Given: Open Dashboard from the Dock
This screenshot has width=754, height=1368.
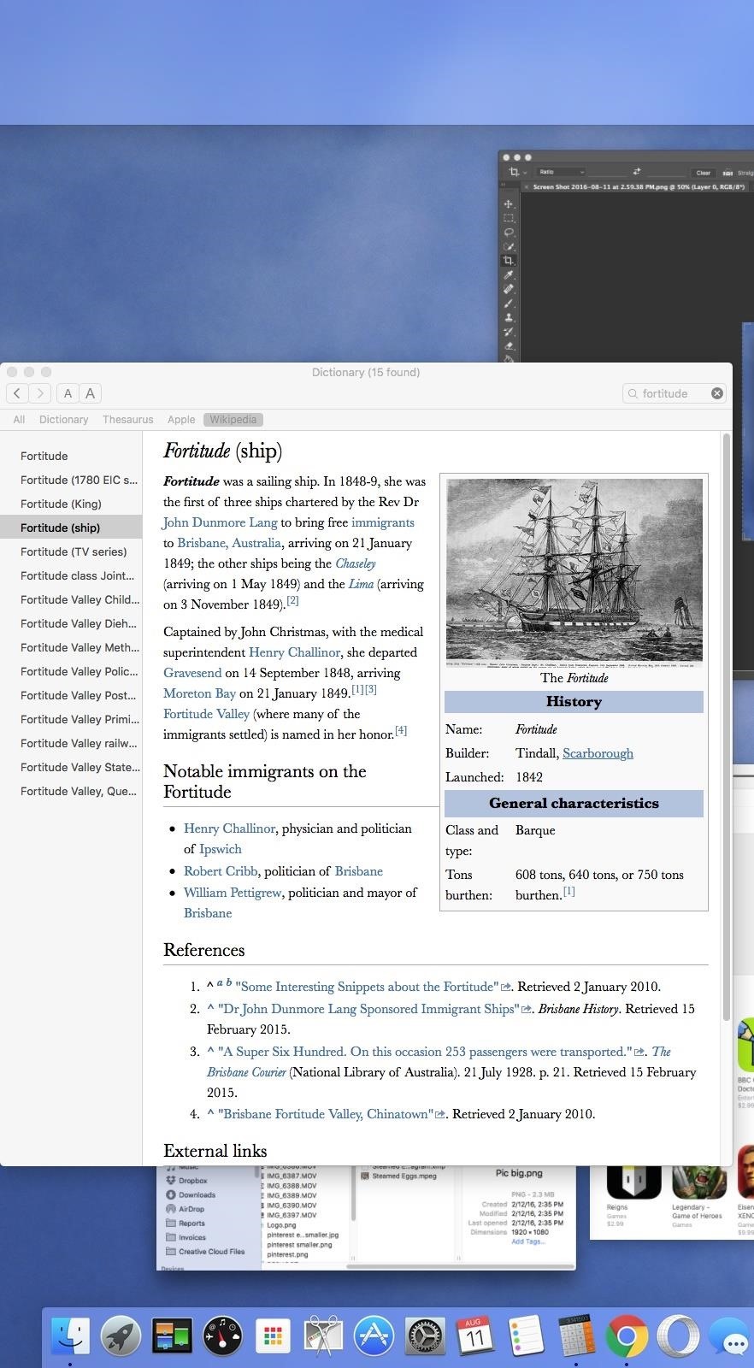Looking at the screenshot, I should coord(222,1335).
